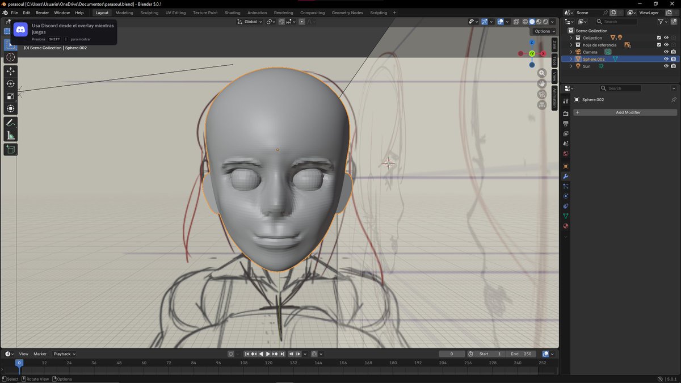Uncheck the Collection exclude checkbox
The image size is (681, 383).
[x=659, y=38]
